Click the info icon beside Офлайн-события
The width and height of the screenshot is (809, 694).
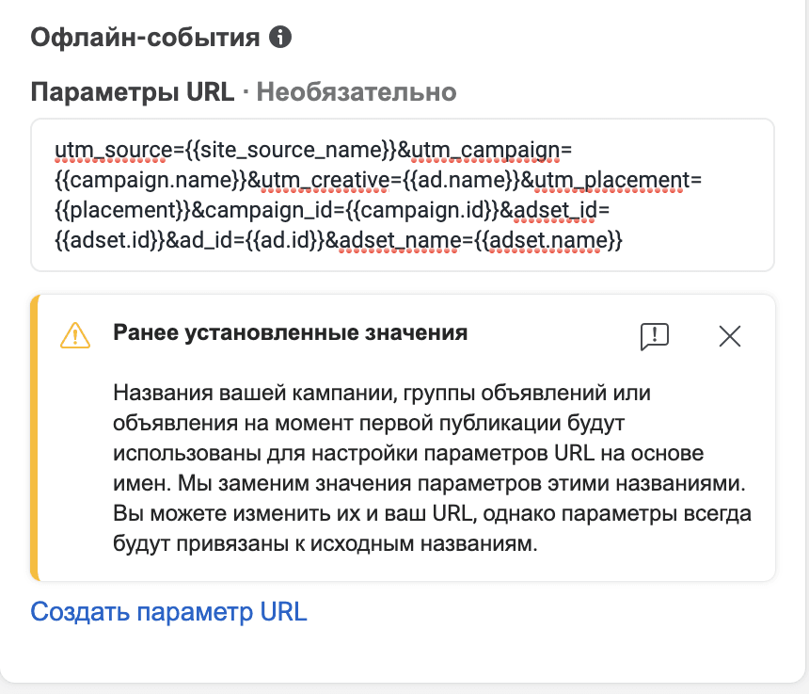280,38
